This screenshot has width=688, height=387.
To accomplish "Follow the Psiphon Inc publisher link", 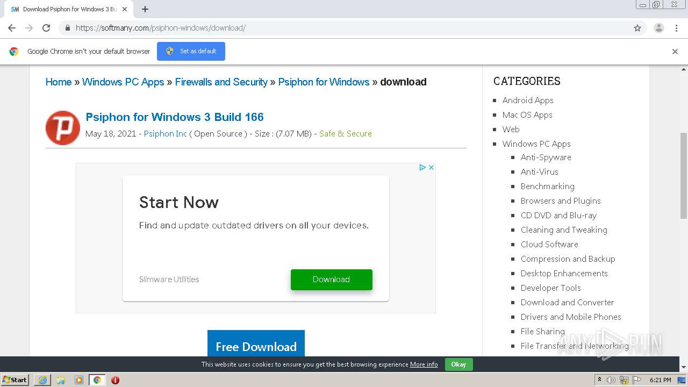I will click(166, 133).
